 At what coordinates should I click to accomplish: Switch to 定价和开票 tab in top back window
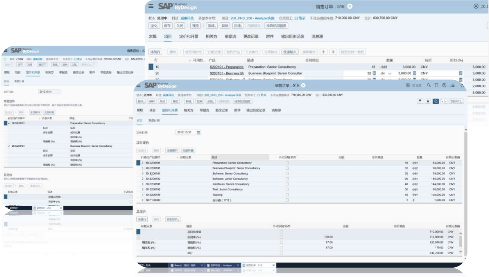point(189,36)
